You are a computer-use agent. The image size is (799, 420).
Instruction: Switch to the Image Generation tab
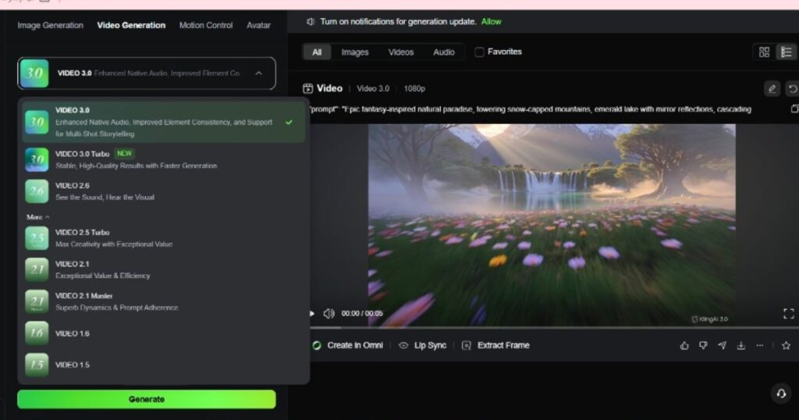click(x=50, y=26)
